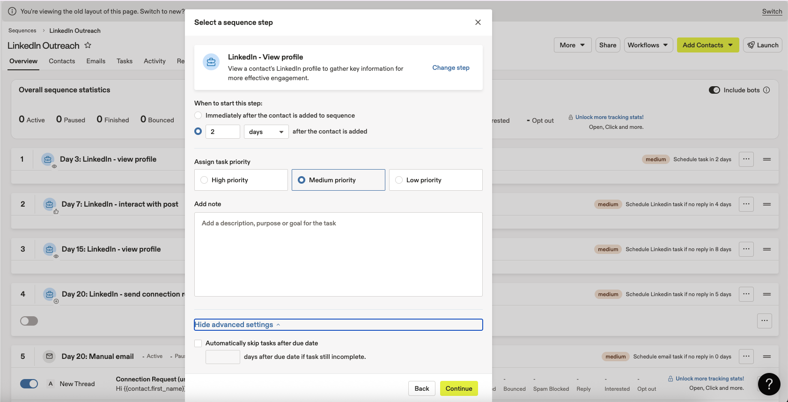788x402 pixels.
Task: Open three-dot menu for step 5
Action: 746,357
